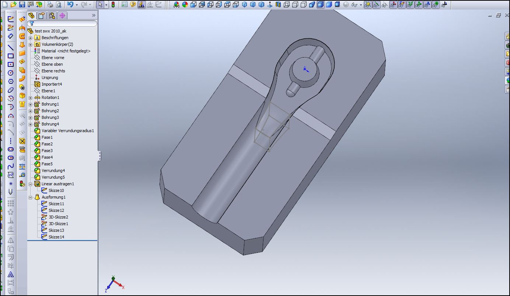
Task: Collapse the Linear austragen1 feature
Action: tap(31, 184)
